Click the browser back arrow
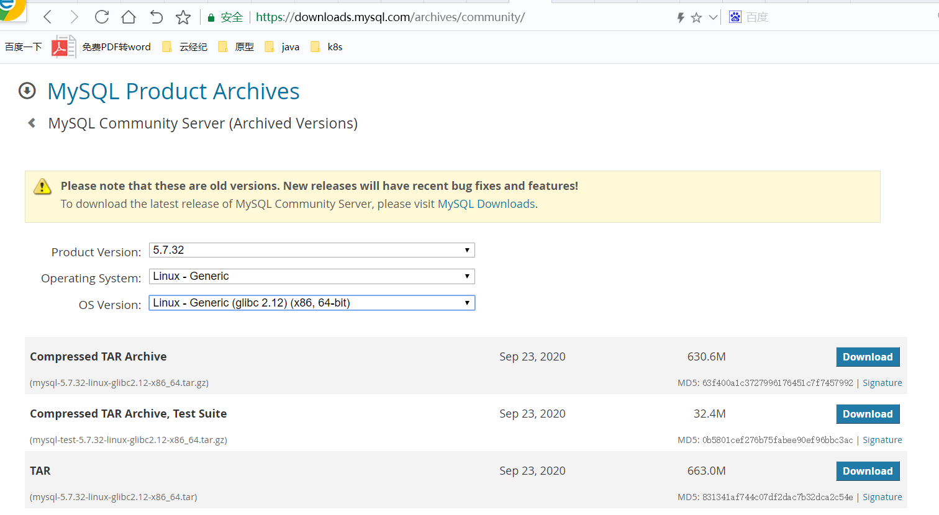Image resolution: width=939 pixels, height=515 pixels. [x=47, y=17]
